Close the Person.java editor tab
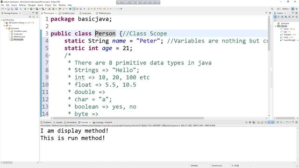 tap(56, 13)
